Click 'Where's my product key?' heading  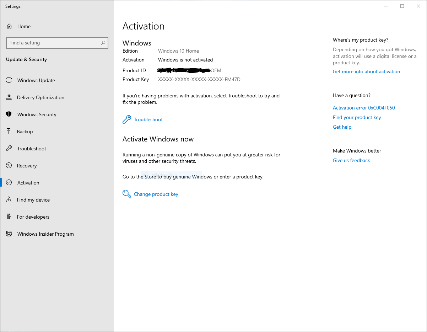tap(361, 40)
